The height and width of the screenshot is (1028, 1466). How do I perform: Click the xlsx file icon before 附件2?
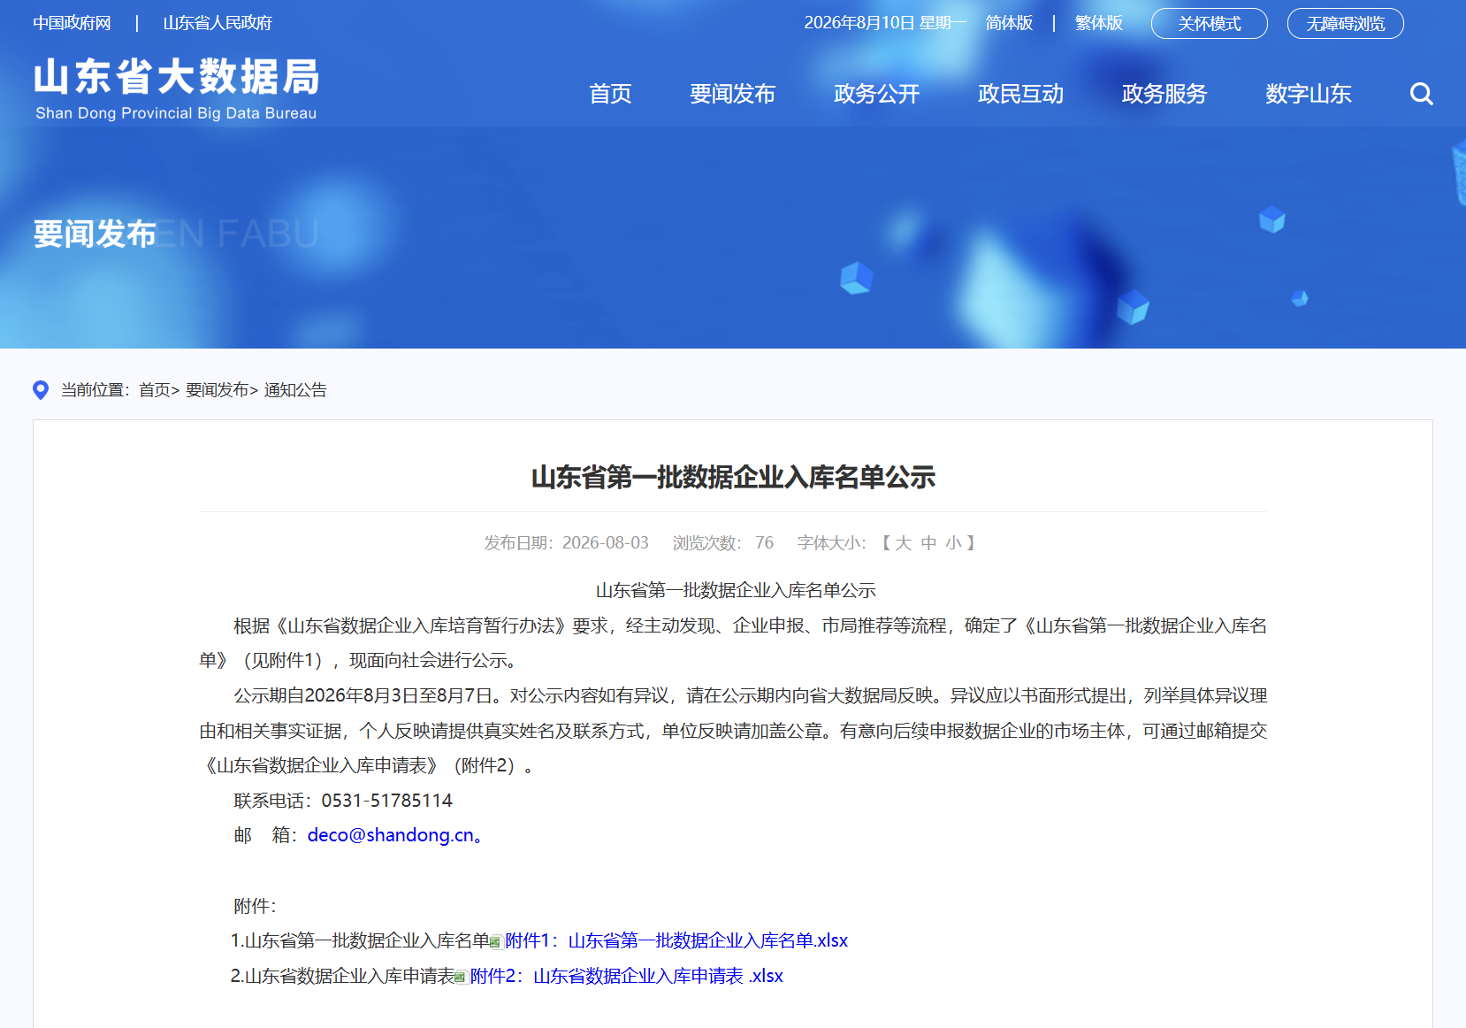point(461,978)
